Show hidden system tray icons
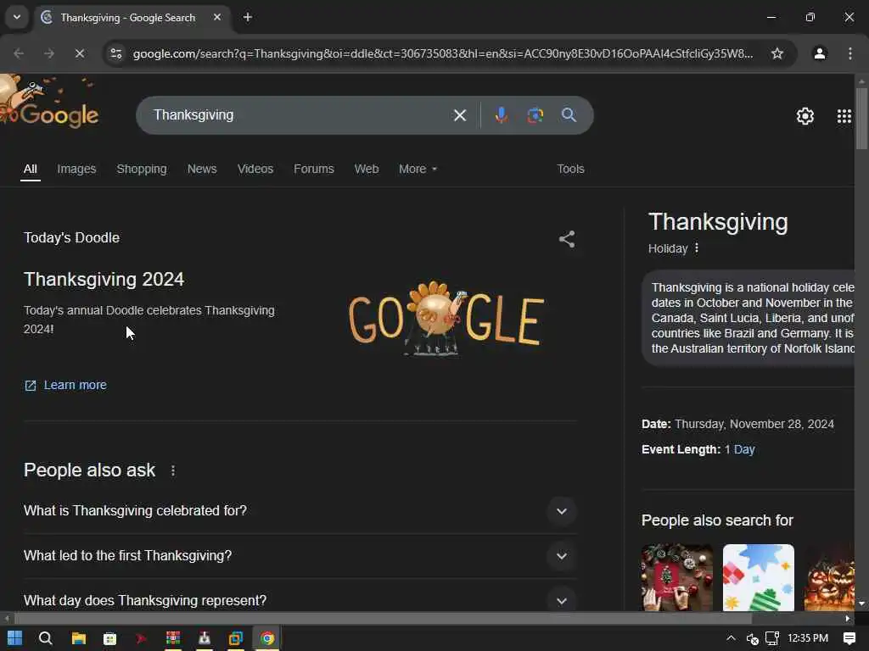Screen dimensions: 869x651 coord(731,638)
